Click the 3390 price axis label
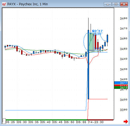The height and width of the screenshot is (126, 130). pyautogui.click(x=124, y=110)
